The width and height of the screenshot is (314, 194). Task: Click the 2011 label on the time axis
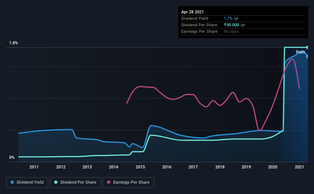pyautogui.click(x=34, y=167)
